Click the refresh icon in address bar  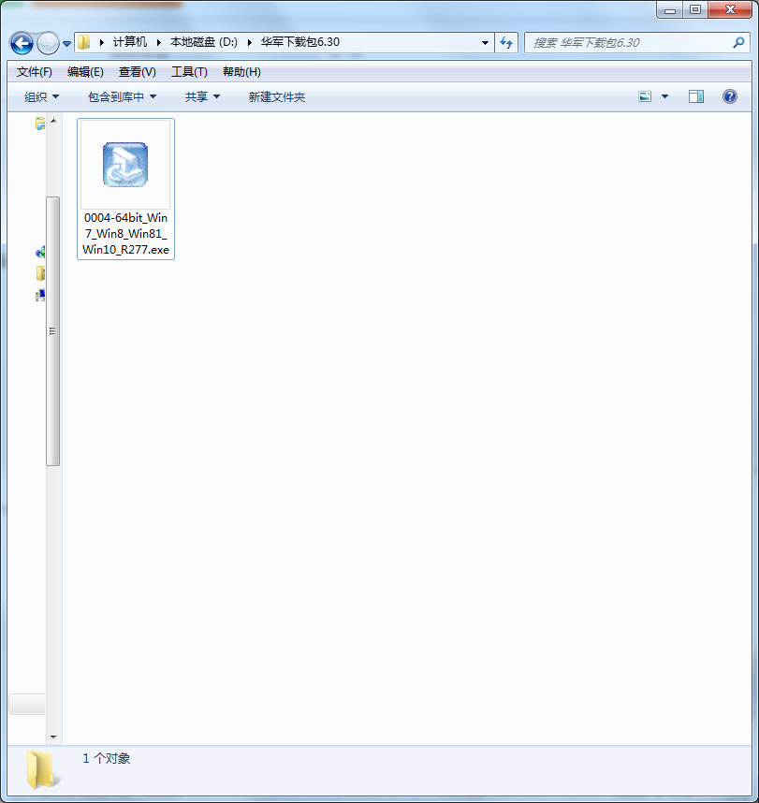click(505, 43)
